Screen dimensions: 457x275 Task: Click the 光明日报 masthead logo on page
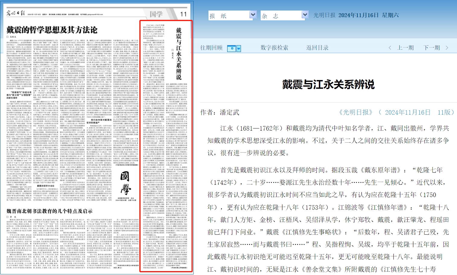tap(16, 13)
